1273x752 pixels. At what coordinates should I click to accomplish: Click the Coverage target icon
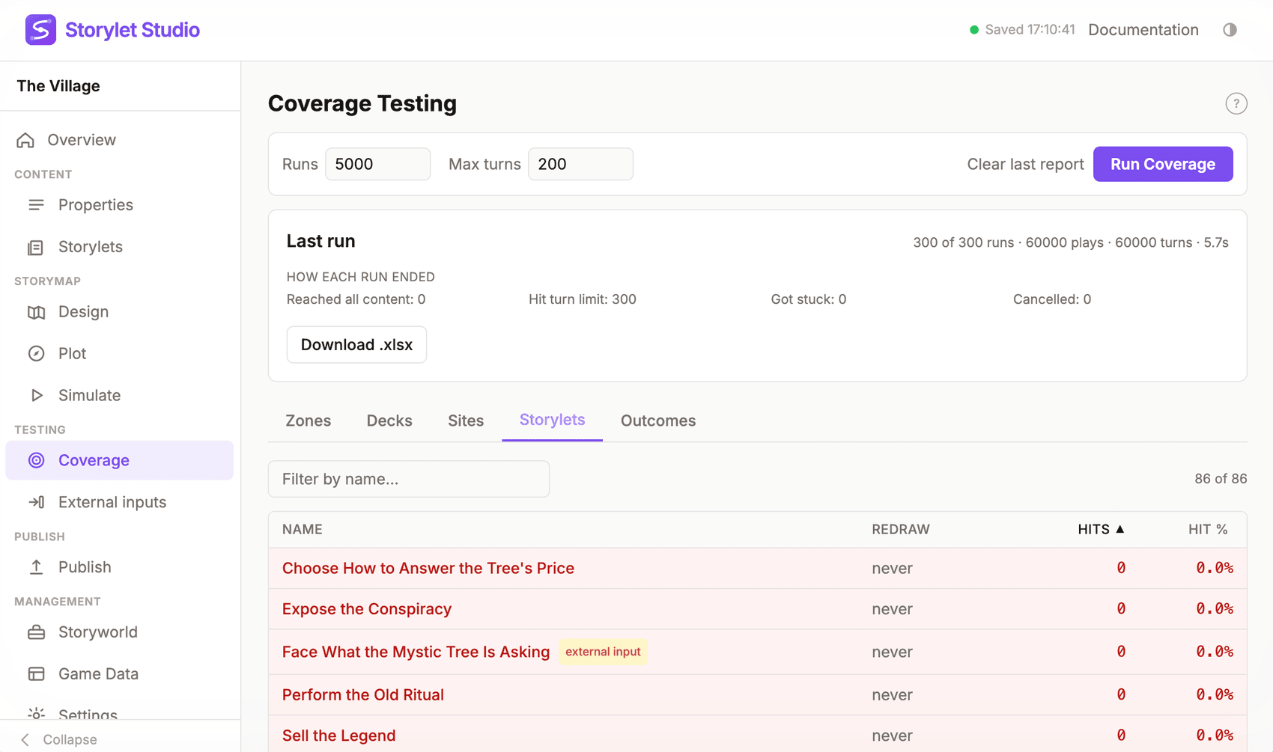tap(36, 460)
